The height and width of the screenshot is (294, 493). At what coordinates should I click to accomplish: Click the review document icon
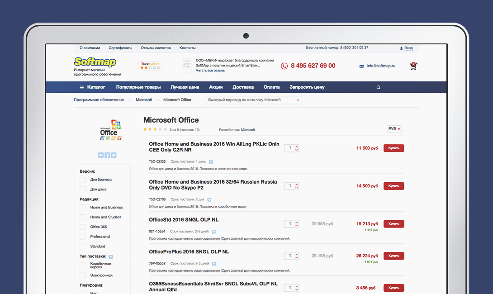187,66
